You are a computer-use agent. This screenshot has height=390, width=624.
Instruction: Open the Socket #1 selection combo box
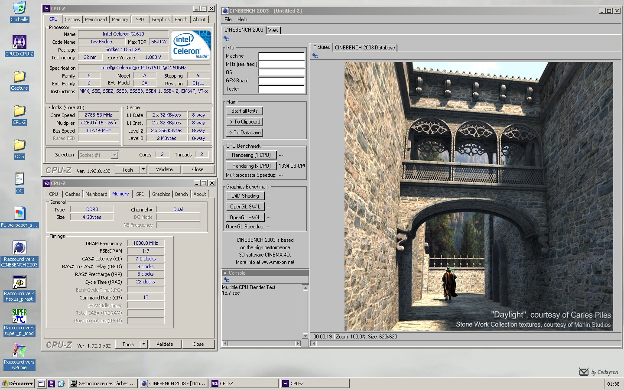tap(98, 155)
